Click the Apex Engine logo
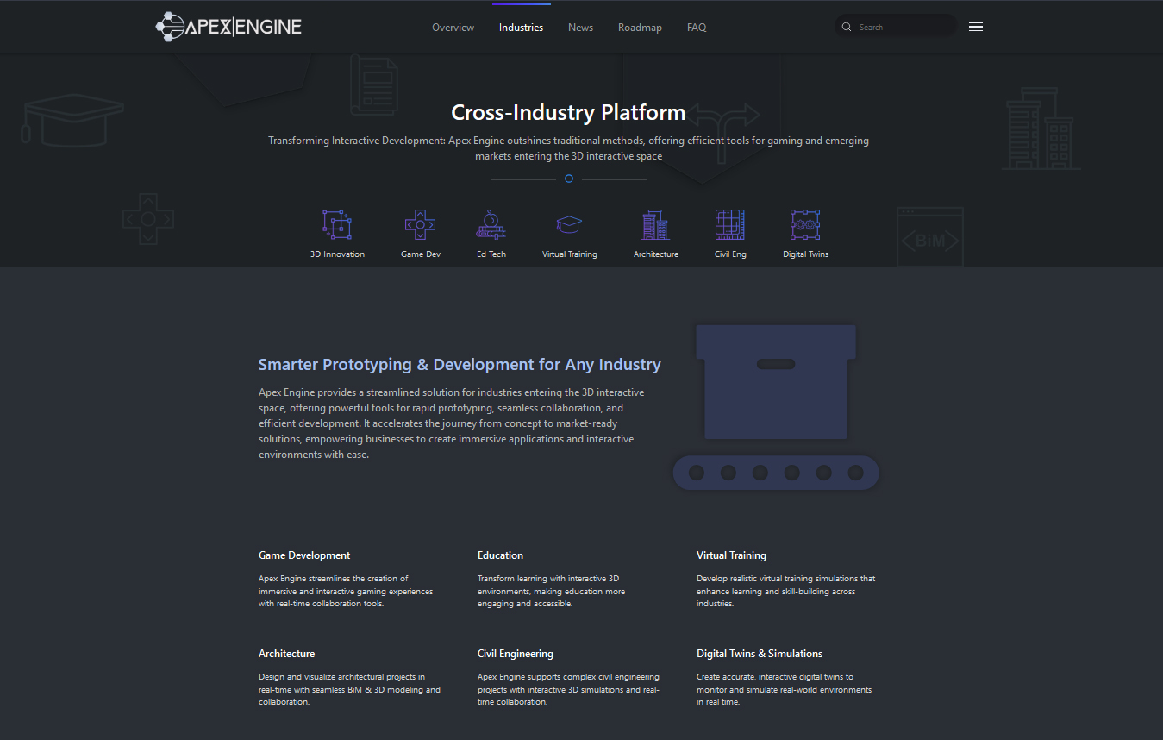This screenshot has height=740, width=1163. (228, 27)
